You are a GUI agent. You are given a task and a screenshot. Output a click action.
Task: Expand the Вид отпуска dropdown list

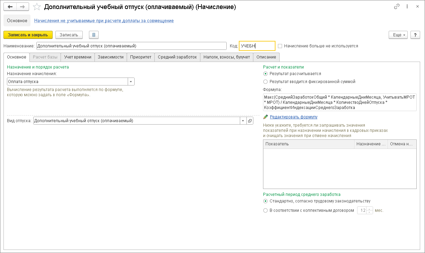pyautogui.click(x=243, y=121)
